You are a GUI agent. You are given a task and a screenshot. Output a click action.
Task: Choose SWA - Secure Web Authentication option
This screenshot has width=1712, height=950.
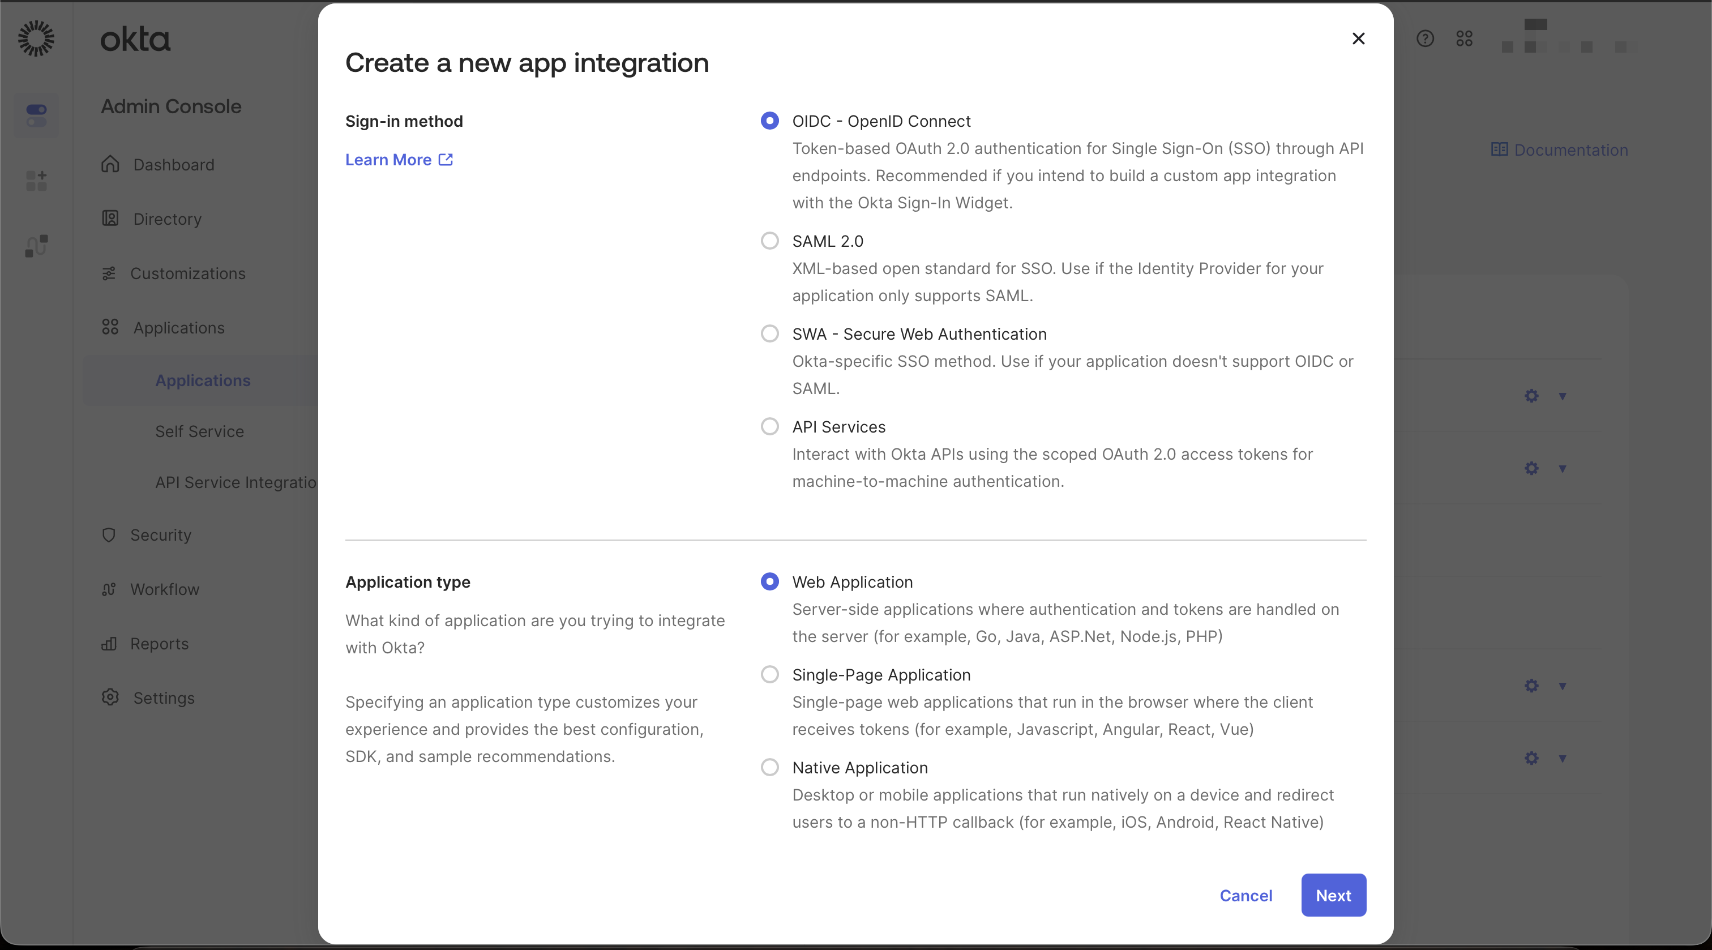(x=769, y=333)
